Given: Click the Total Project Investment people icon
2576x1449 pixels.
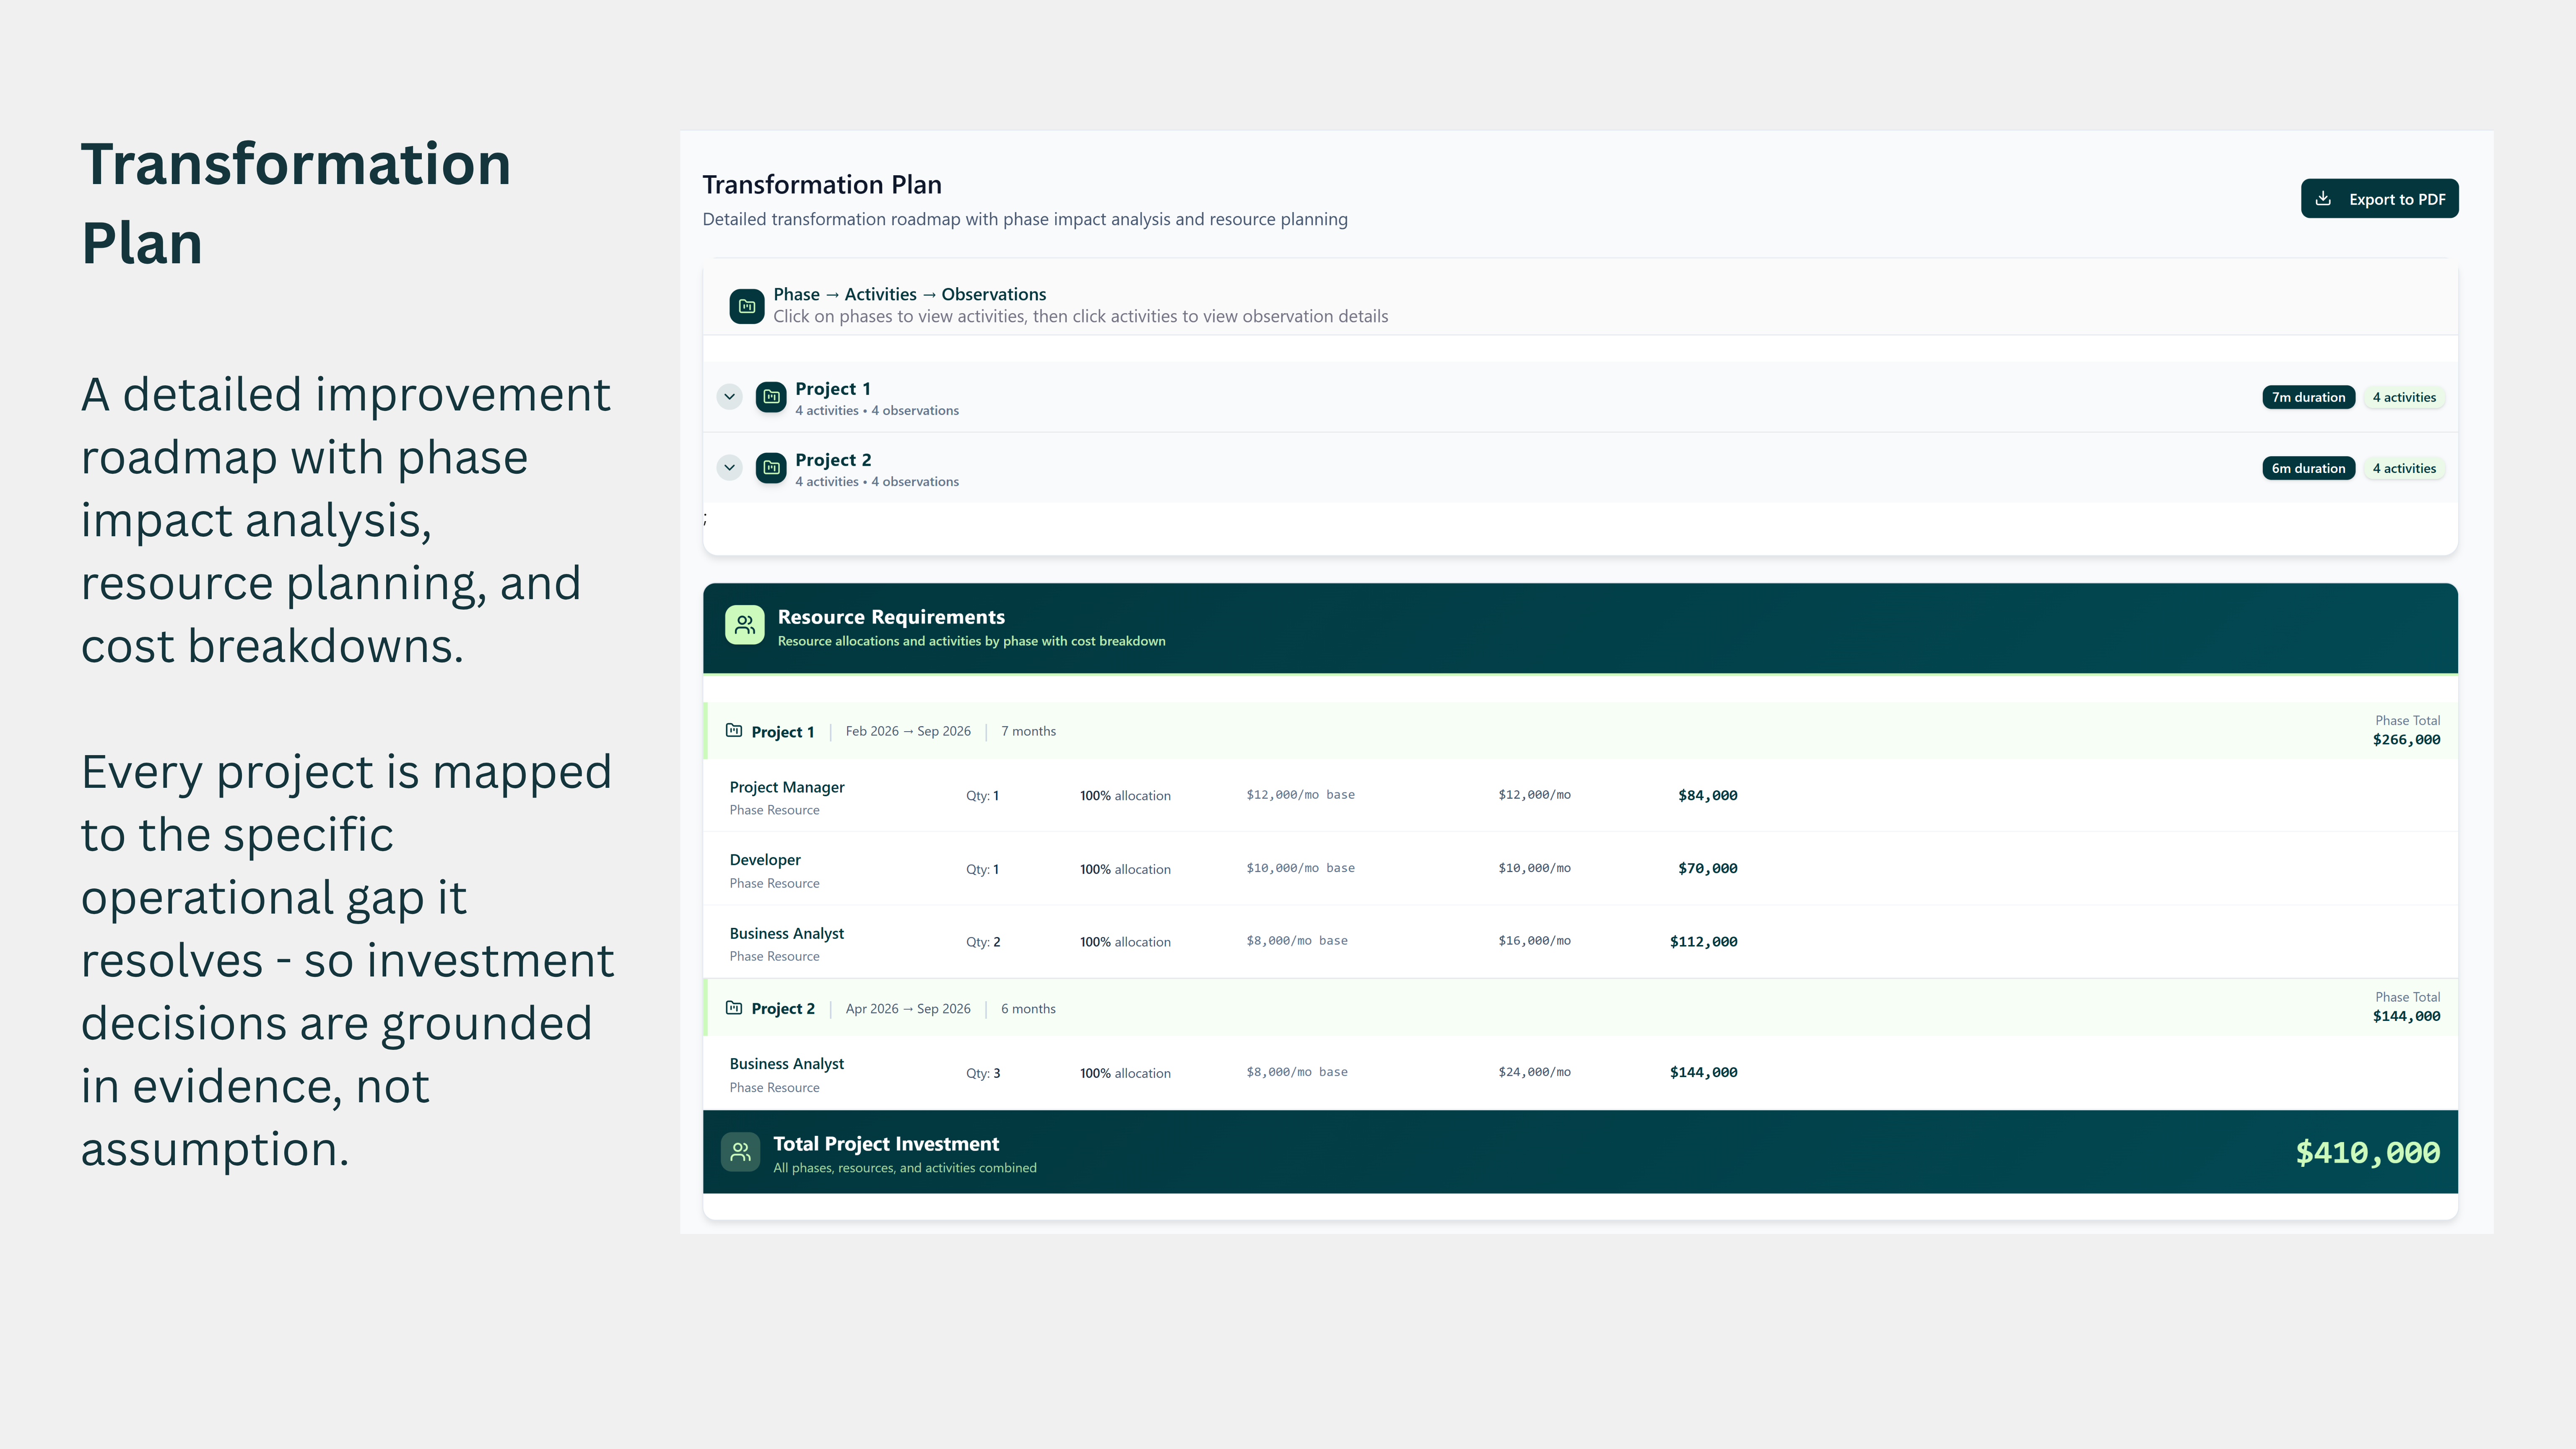Looking at the screenshot, I should pos(740,1152).
